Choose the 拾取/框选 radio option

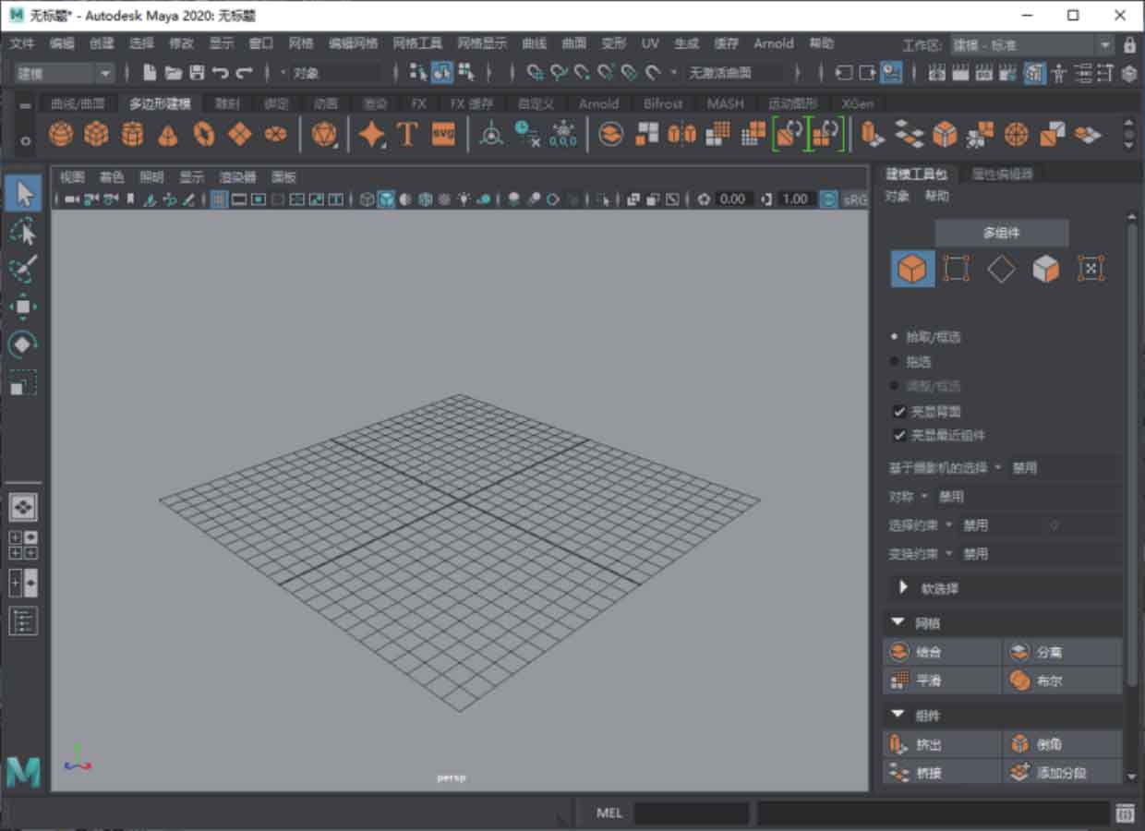point(895,337)
